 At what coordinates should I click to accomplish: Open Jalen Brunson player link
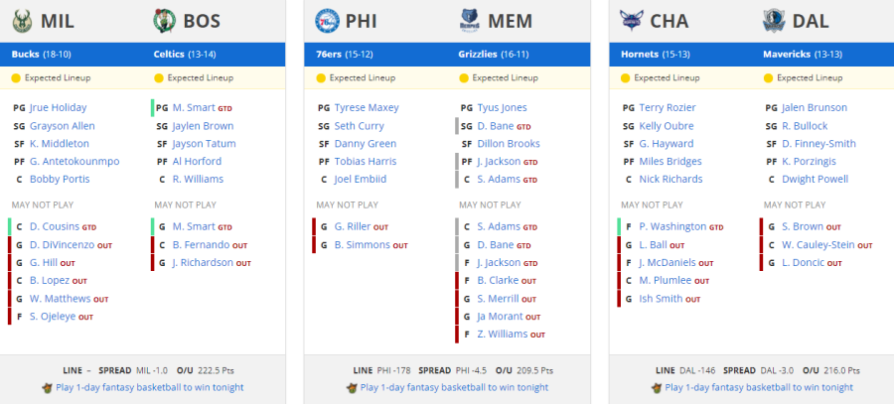tap(815, 107)
